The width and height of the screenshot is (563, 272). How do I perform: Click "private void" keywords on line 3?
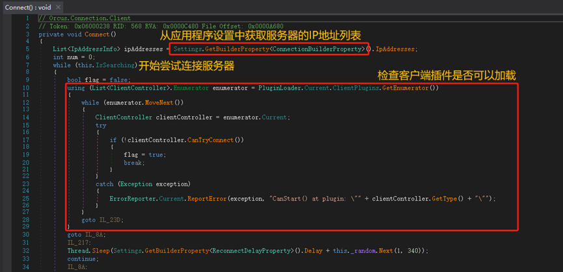tap(60, 34)
